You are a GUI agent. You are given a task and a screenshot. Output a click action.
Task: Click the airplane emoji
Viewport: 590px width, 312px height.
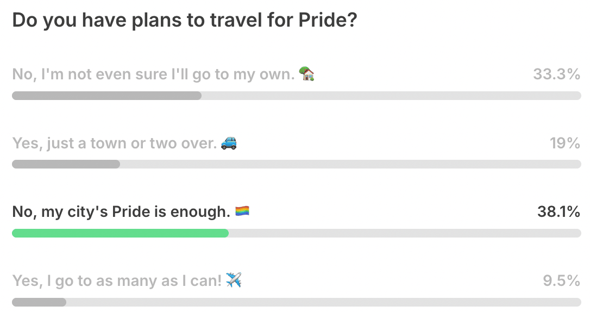pos(234,280)
